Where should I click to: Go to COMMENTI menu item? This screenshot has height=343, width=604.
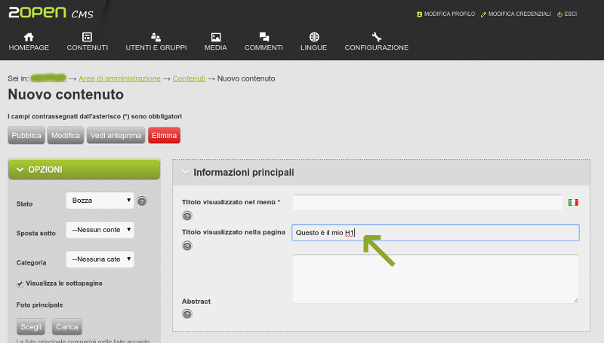[x=263, y=47]
